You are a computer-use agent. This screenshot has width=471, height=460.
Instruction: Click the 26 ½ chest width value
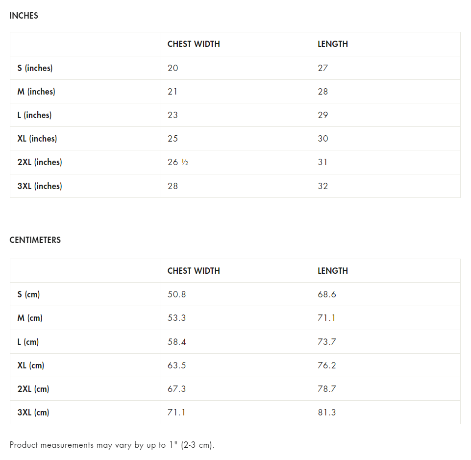(x=178, y=162)
